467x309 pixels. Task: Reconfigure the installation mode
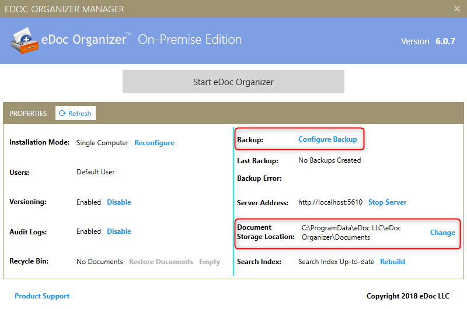point(154,143)
